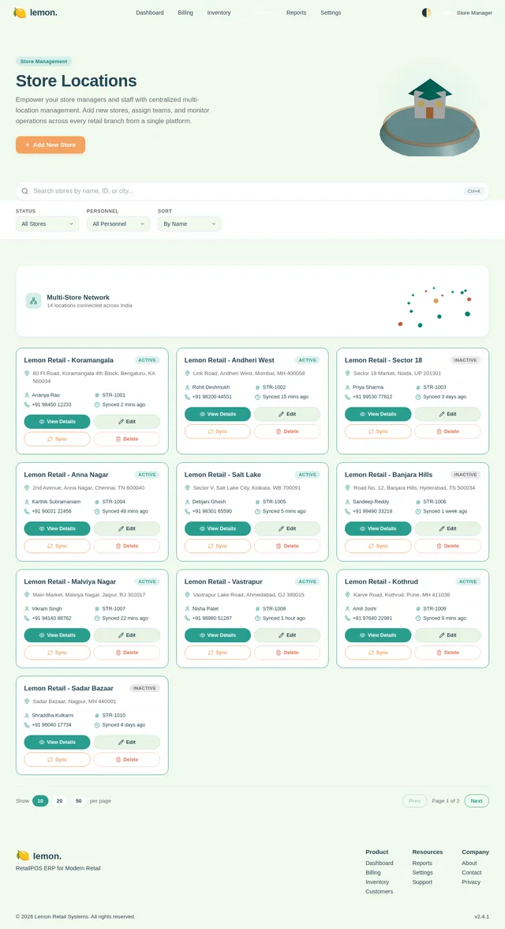505x929 pixels.
Task: Click person icon next to Nisha Patel
Action: click(187, 608)
